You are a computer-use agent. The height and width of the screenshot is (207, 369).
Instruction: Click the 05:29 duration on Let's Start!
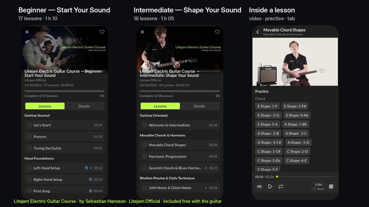(98, 125)
